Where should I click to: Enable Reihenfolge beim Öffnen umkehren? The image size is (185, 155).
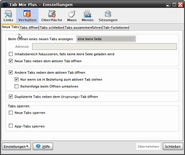click(x=16, y=86)
